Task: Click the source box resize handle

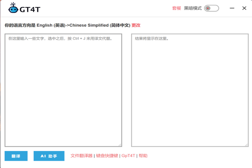Action: pyautogui.click(x=120, y=145)
